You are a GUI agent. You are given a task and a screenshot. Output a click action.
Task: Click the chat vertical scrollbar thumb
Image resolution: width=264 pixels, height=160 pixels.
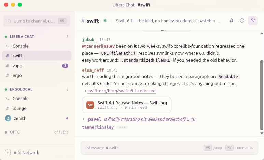tap(262, 95)
